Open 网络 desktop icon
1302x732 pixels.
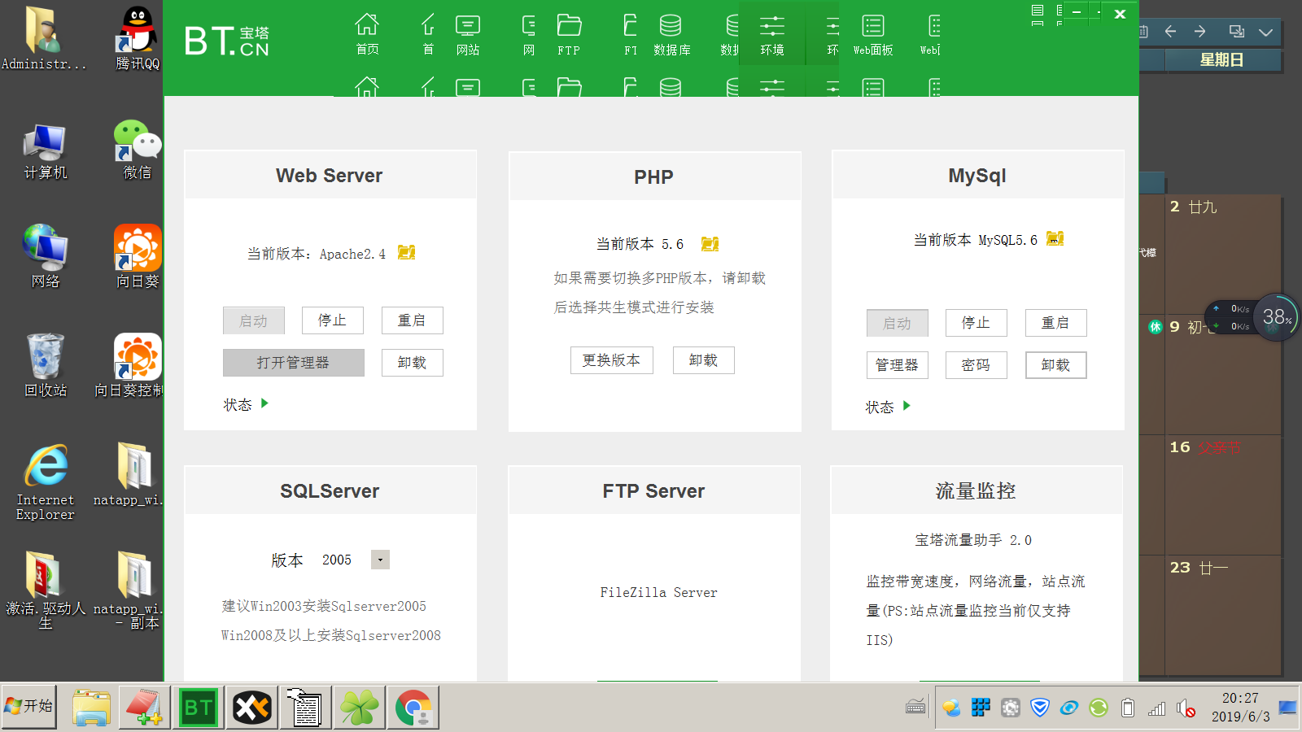(x=46, y=258)
